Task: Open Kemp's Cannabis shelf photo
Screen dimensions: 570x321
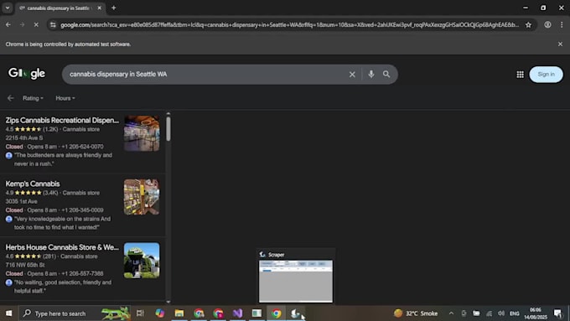Action: [x=142, y=197]
